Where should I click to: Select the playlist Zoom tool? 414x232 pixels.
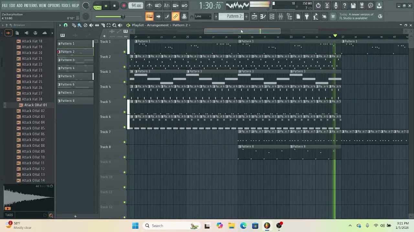click(114, 25)
